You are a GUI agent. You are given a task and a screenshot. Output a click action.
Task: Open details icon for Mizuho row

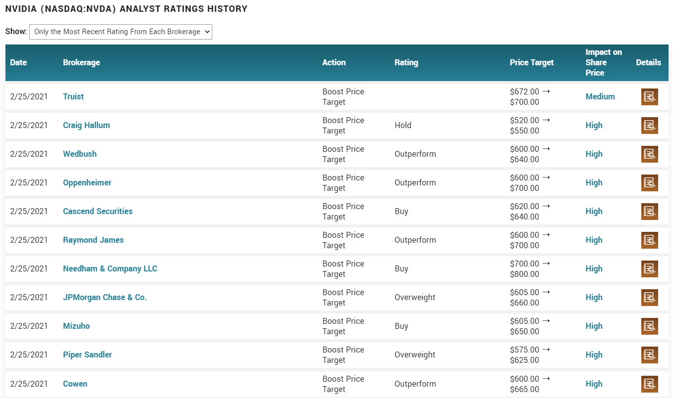(x=649, y=326)
